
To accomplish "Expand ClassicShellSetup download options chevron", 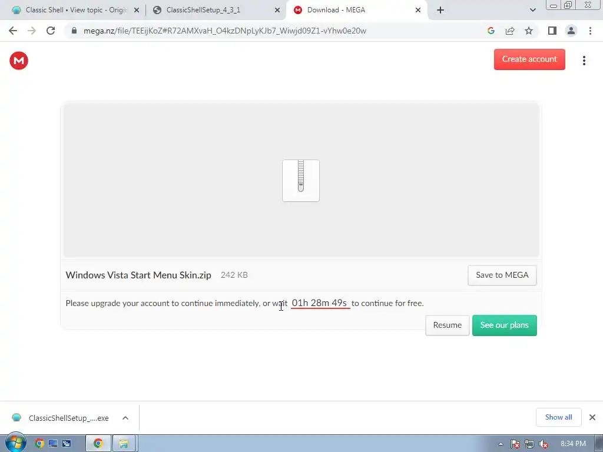I will pos(125,418).
